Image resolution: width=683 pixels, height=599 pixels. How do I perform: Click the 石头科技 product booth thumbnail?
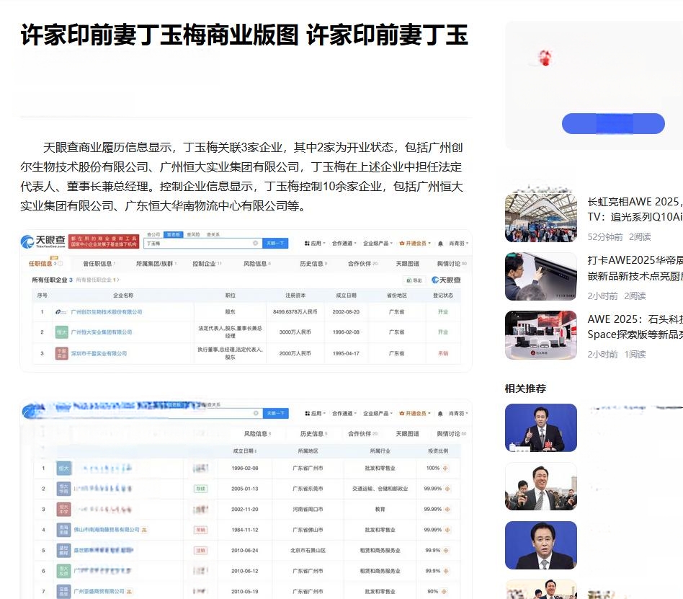tap(541, 334)
